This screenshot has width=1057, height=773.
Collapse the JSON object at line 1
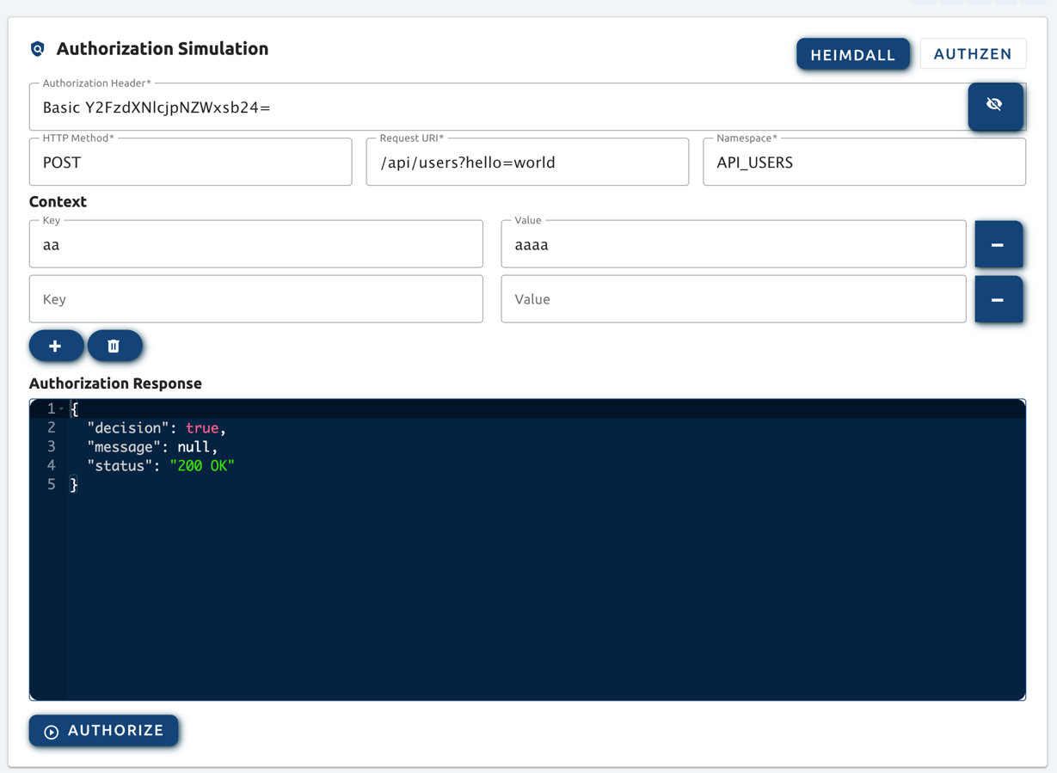tap(61, 409)
